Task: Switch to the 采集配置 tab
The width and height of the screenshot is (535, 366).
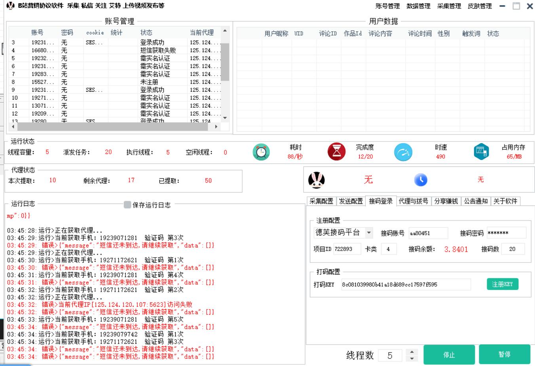Action: (x=321, y=201)
